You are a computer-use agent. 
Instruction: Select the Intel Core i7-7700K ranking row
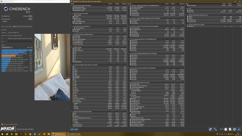click(17, 65)
